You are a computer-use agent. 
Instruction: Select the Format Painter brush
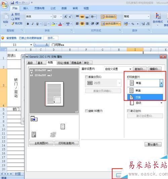point(12,23)
